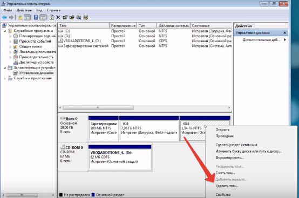The width and height of the screenshot is (299, 198).
Task: Click the last settings toolbar icon
Action: (85, 17)
